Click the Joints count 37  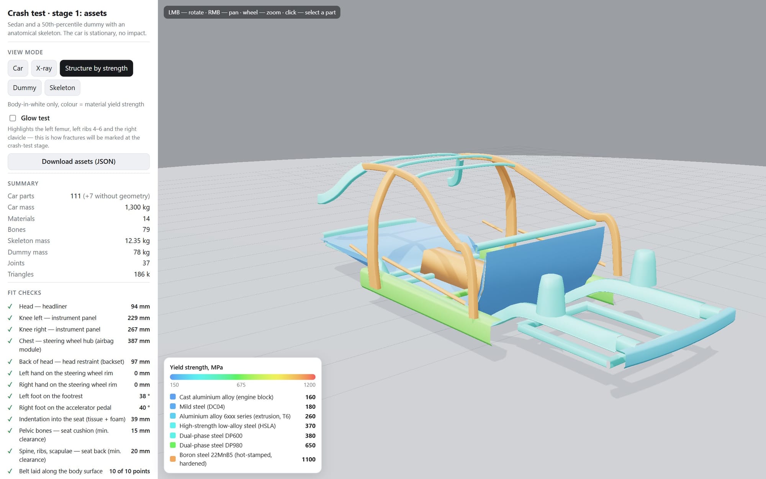click(x=146, y=263)
